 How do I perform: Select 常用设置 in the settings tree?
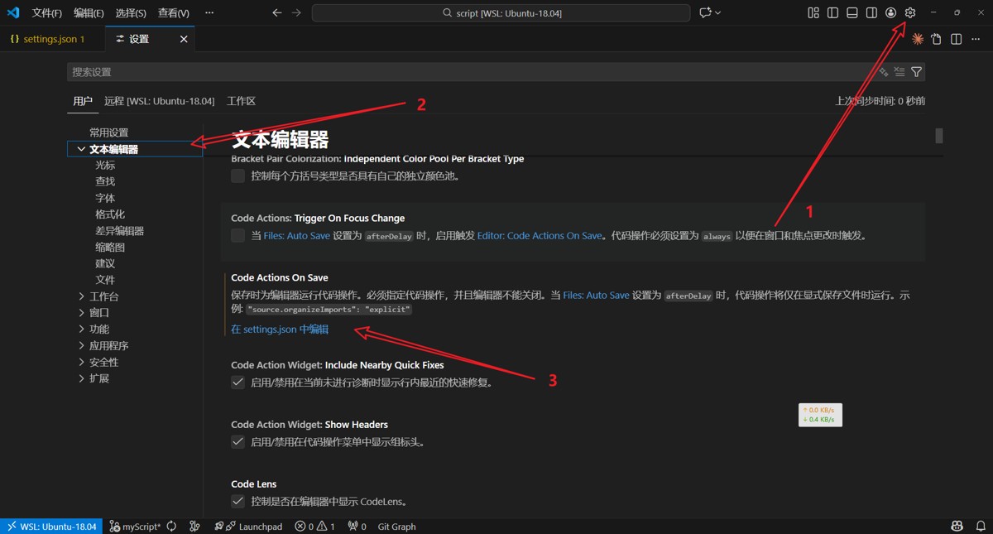108,132
